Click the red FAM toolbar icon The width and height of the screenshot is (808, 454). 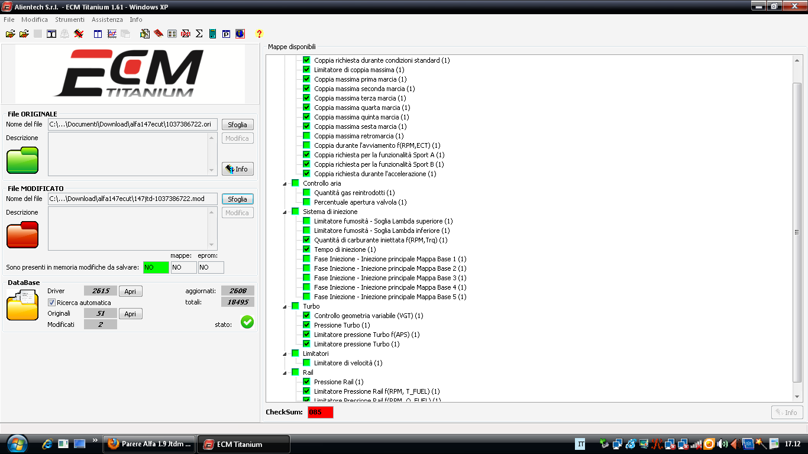186,34
